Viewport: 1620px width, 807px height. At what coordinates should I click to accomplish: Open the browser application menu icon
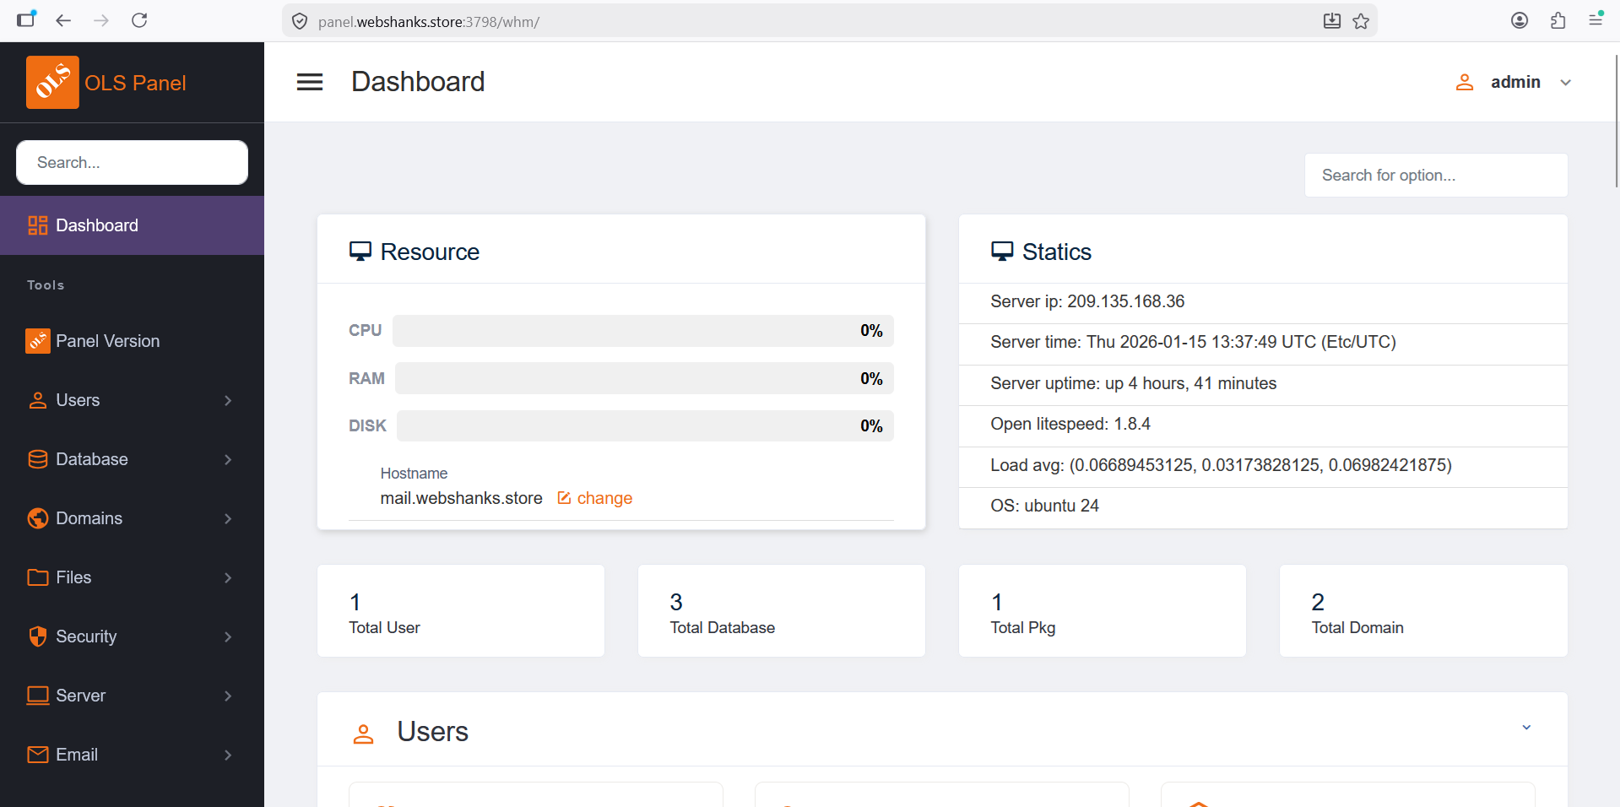pyautogui.click(x=1596, y=19)
